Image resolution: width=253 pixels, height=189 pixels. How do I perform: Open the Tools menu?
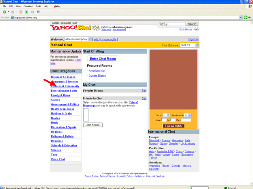tap(38, 6)
